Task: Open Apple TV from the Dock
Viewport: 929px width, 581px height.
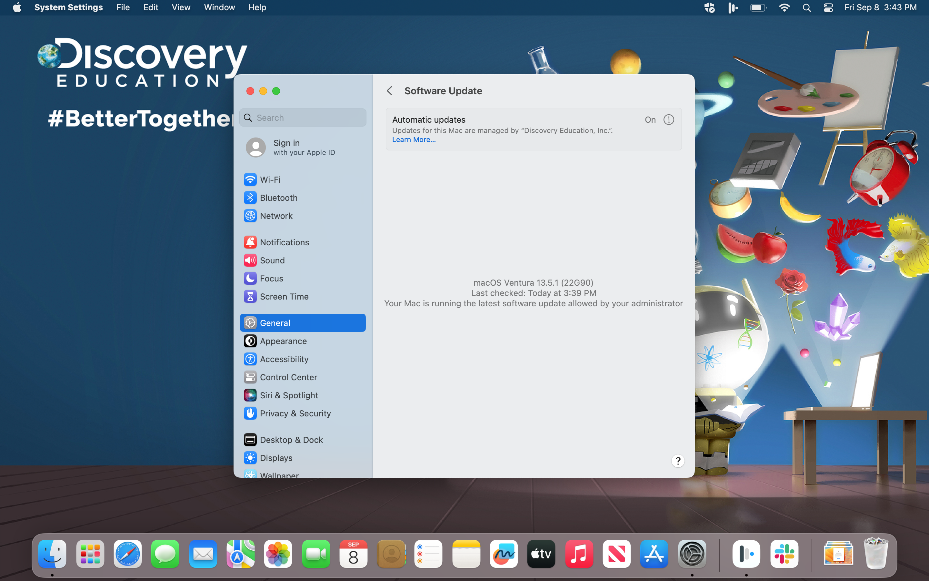Action: [541, 554]
